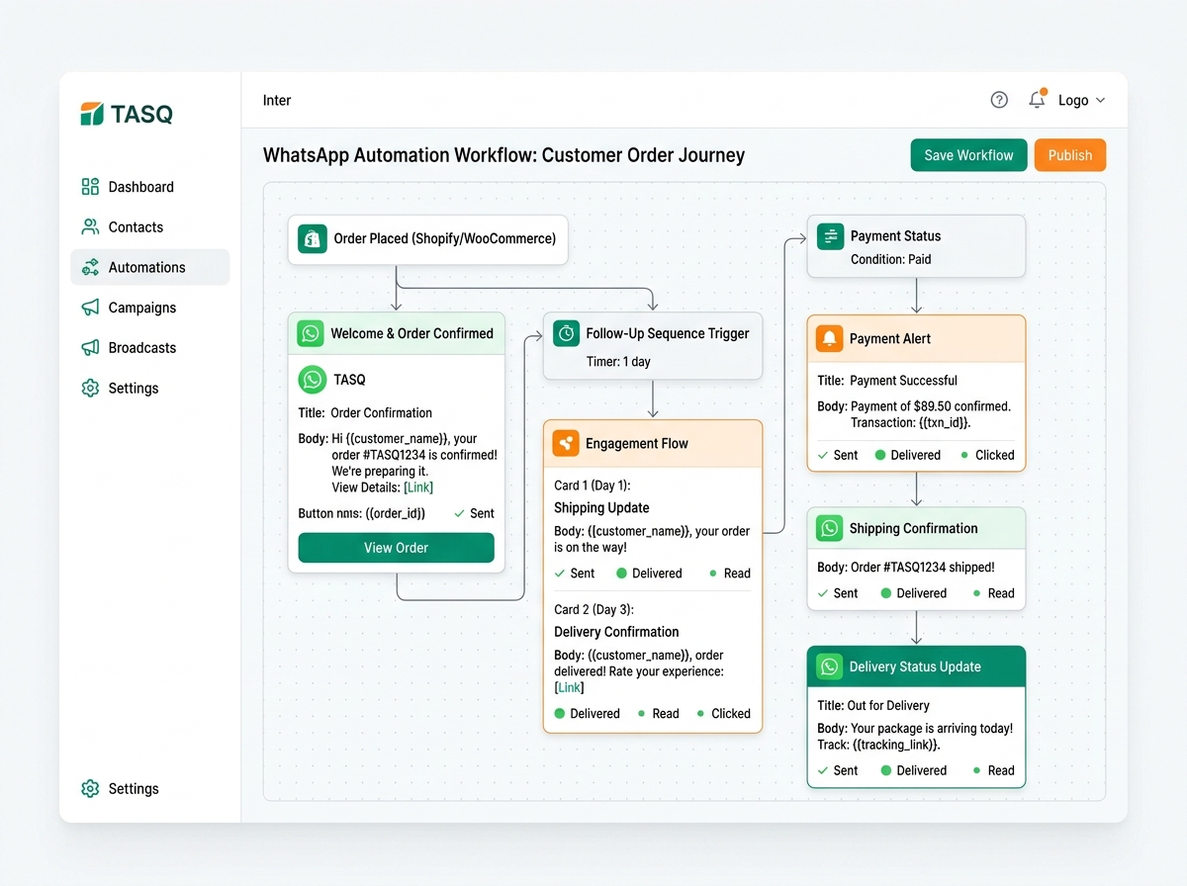Select the Payment Status condition node
Image resolution: width=1187 pixels, height=886 pixels.
pos(917,246)
